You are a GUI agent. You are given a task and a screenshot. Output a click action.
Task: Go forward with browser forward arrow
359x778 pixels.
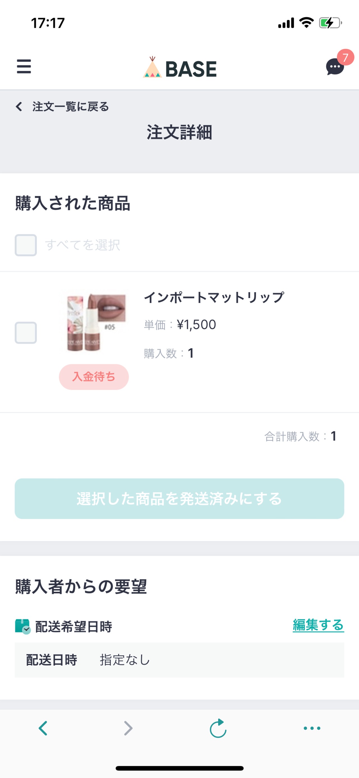click(128, 728)
